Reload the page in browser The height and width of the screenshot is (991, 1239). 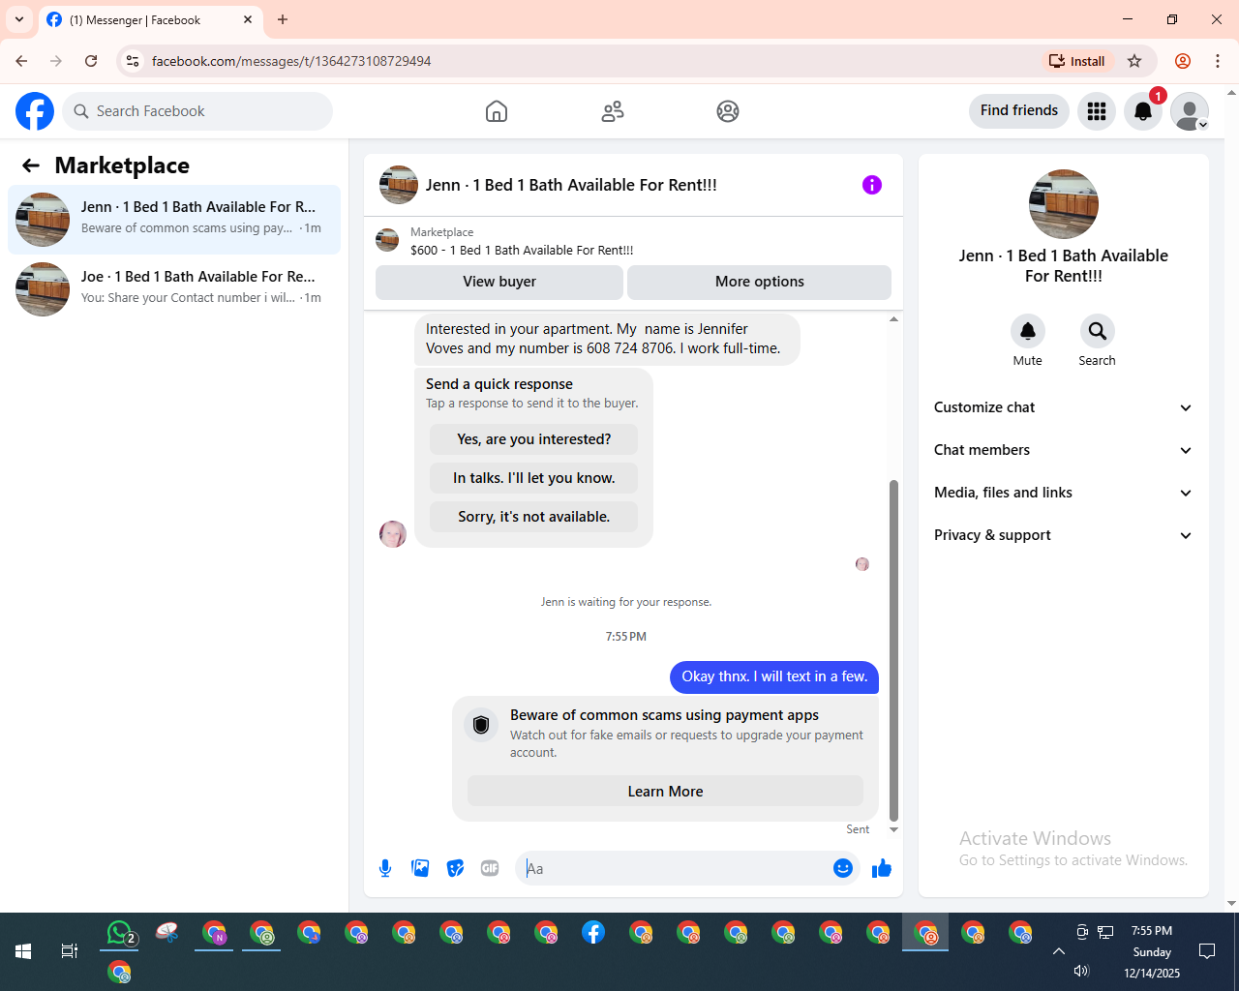click(x=91, y=61)
